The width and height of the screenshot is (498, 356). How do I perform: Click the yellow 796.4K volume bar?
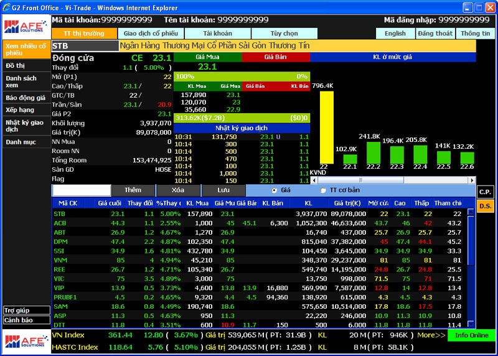pos(326,128)
